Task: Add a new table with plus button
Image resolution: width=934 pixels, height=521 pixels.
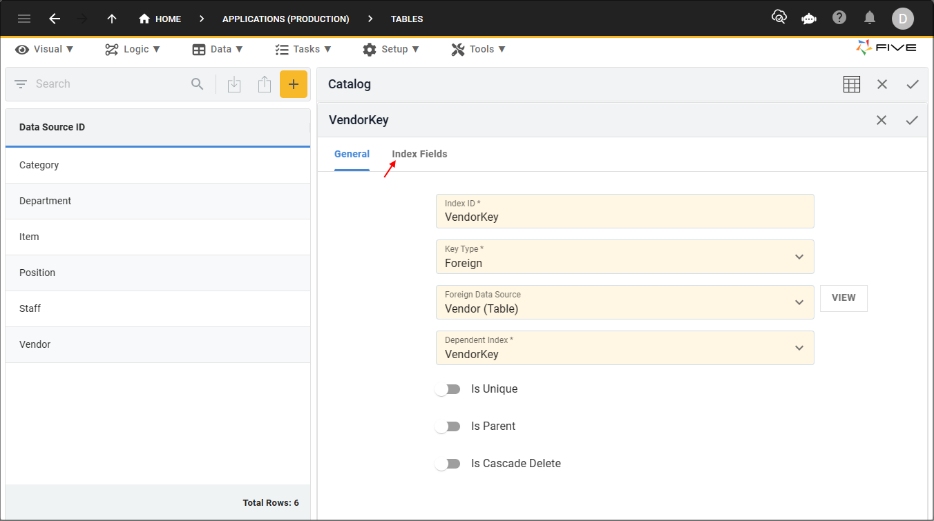Action: 294,84
